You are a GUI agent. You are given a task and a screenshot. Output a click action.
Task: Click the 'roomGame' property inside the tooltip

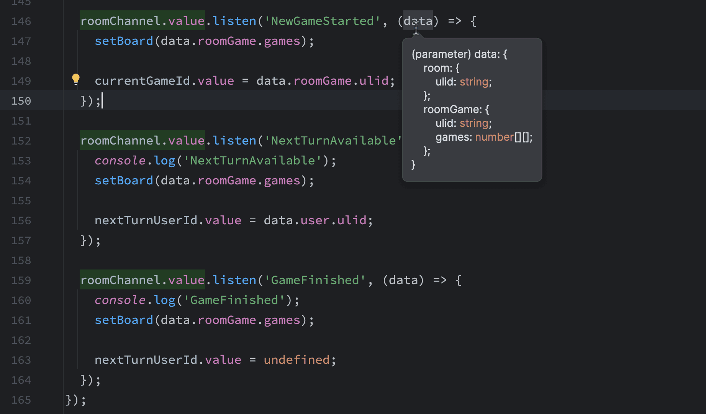452,109
